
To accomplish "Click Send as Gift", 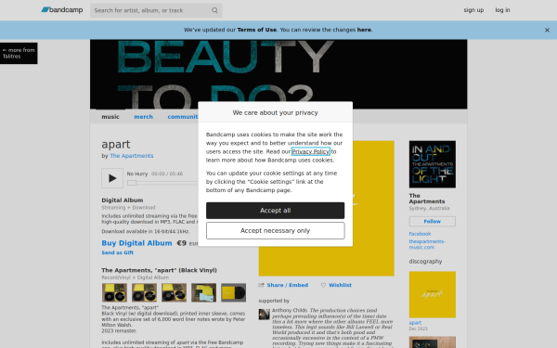I will 118,252.
